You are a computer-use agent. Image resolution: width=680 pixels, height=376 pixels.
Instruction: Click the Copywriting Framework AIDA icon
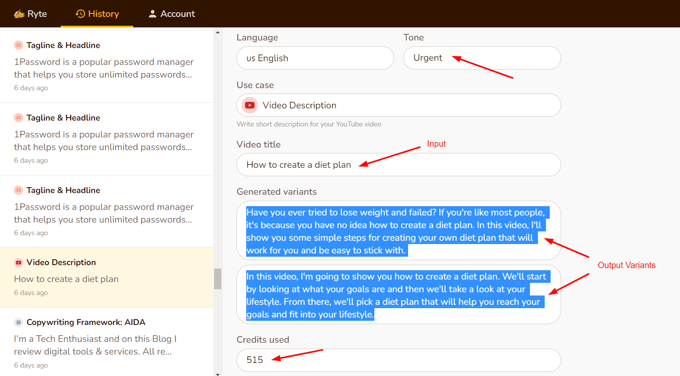[19, 322]
